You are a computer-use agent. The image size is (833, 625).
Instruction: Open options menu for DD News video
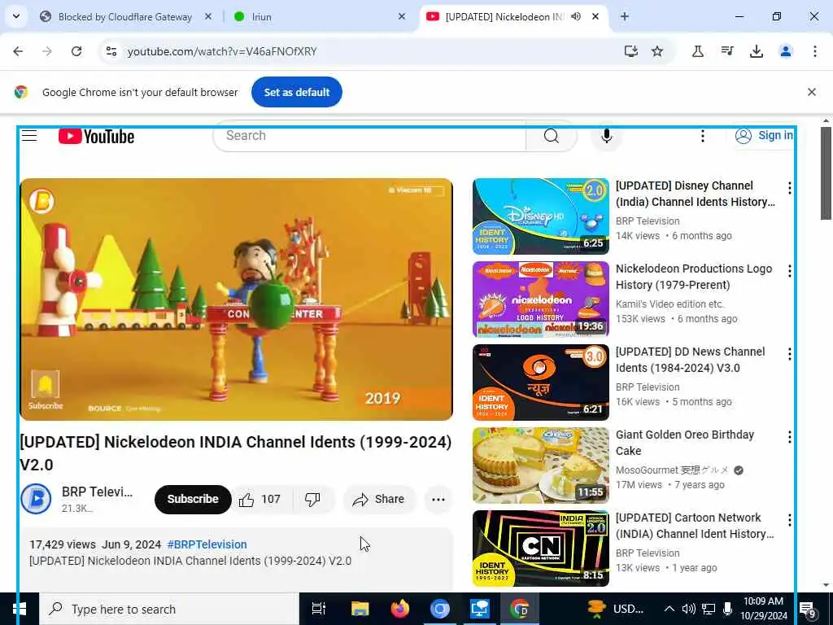[x=789, y=353]
